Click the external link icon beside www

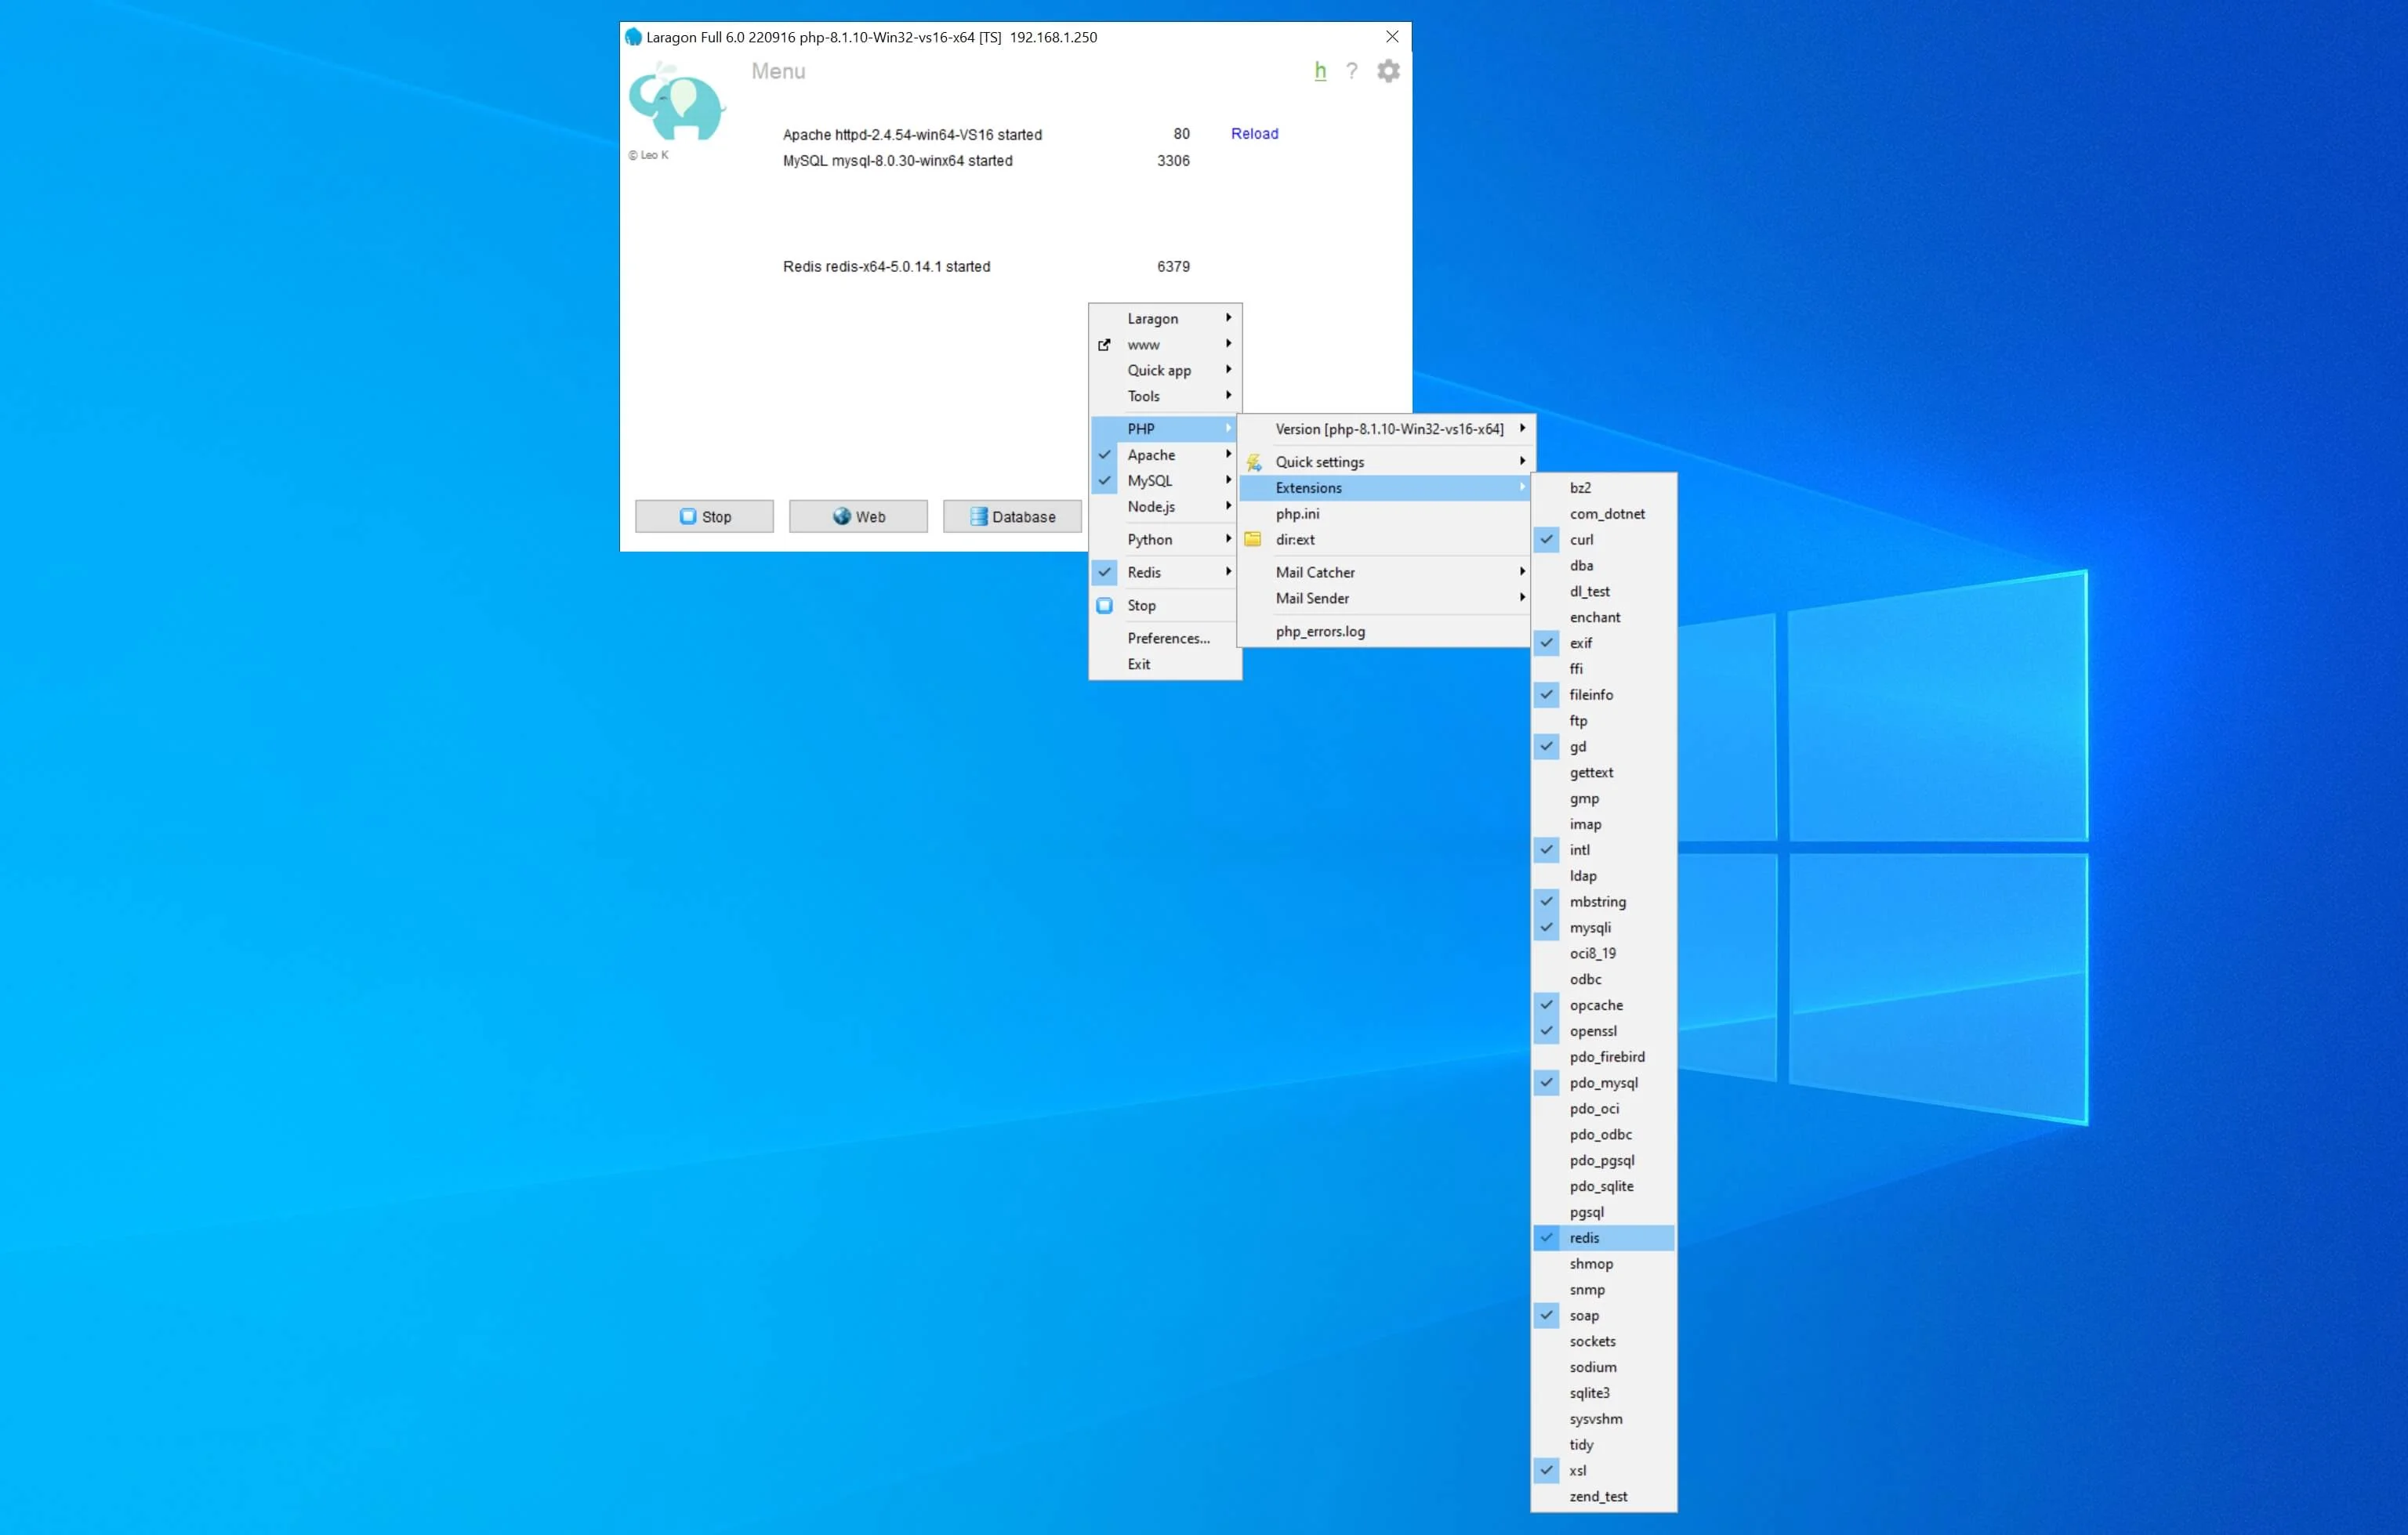(1104, 345)
